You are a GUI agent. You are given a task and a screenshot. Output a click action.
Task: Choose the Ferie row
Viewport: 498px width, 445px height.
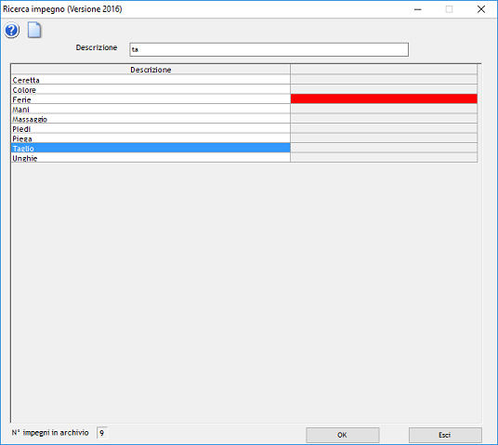point(151,99)
